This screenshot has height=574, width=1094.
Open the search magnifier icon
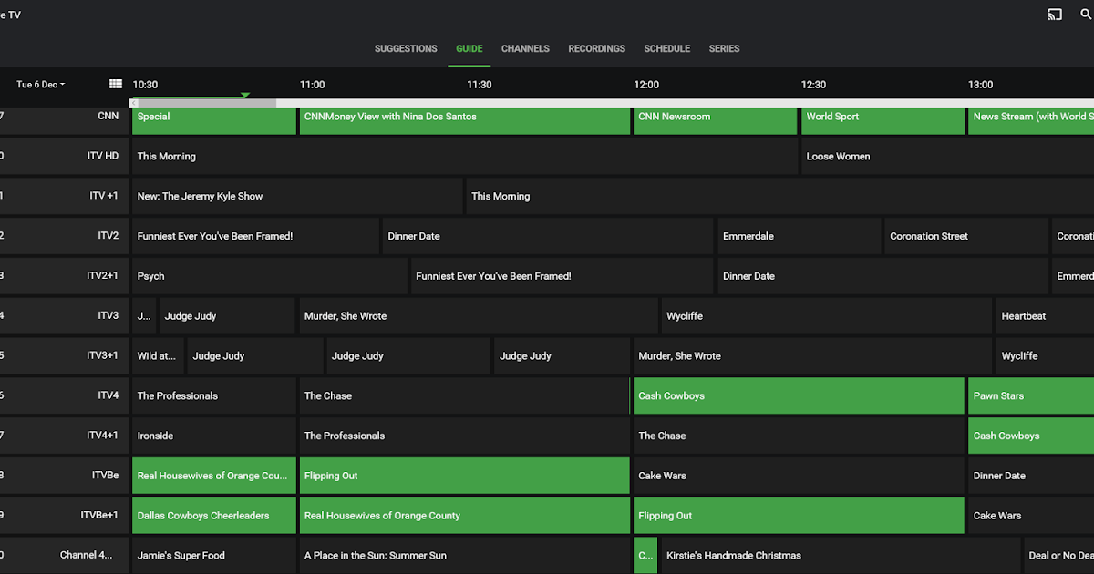tap(1085, 15)
